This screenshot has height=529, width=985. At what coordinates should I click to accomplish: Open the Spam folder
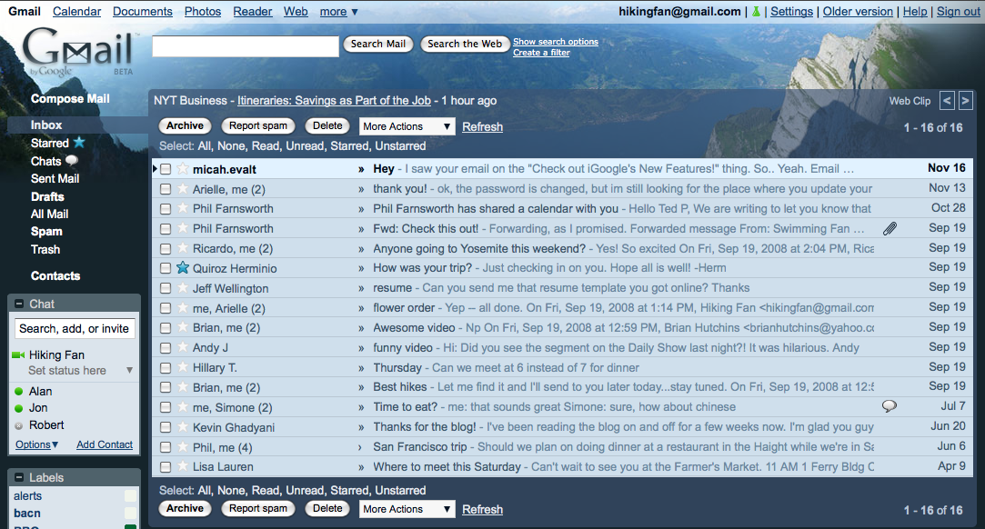(46, 232)
